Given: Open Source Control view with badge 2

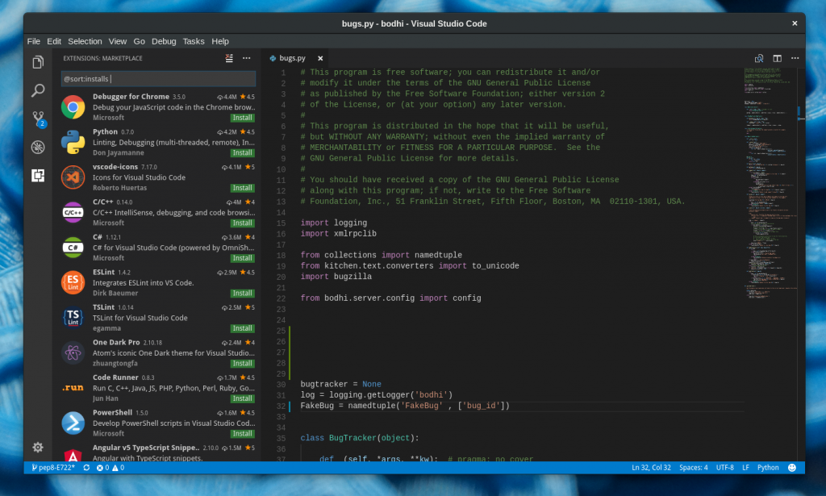Looking at the screenshot, I should pos(39,119).
